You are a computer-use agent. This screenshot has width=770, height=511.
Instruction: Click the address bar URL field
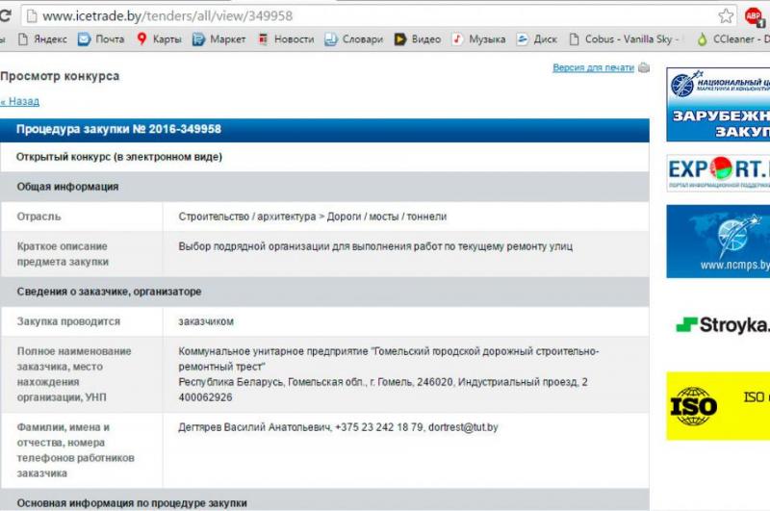coord(373,16)
